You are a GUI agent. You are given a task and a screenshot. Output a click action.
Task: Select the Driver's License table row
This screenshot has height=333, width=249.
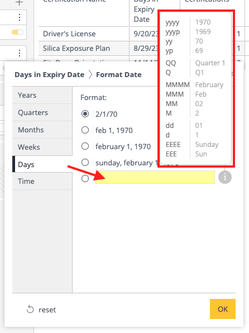tap(141, 34)
